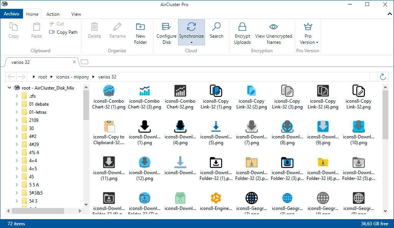This screenshot has width=394, height=228.
Task: Click tree panel scrollbar down arrow
Action: click(86, 204)
